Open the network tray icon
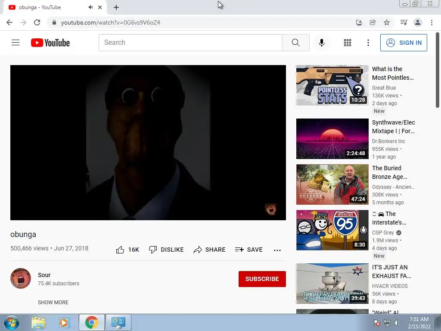 (x=387, y=323)
